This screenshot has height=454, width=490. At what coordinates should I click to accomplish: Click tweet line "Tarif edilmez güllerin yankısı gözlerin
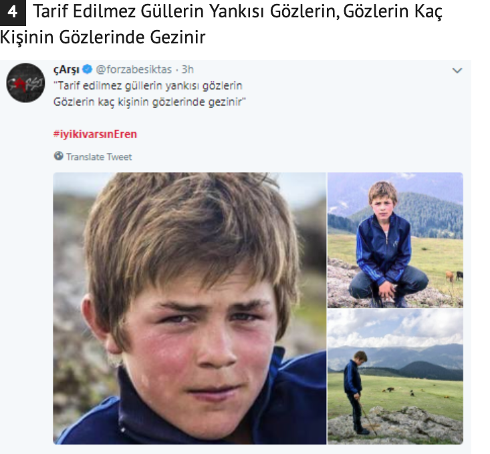(148, 86)
